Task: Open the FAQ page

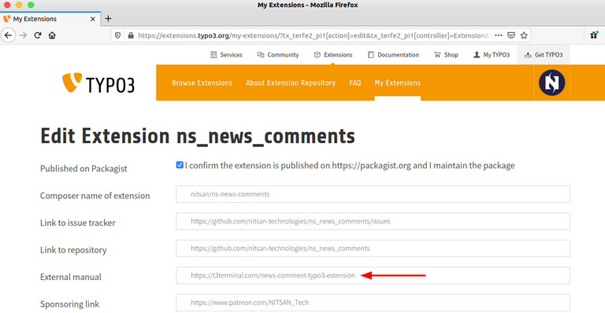Action: [355, 83]
